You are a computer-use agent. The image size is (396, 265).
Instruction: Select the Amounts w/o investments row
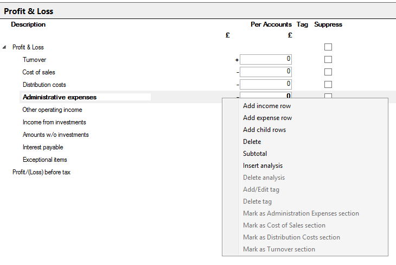pos(55,135)
